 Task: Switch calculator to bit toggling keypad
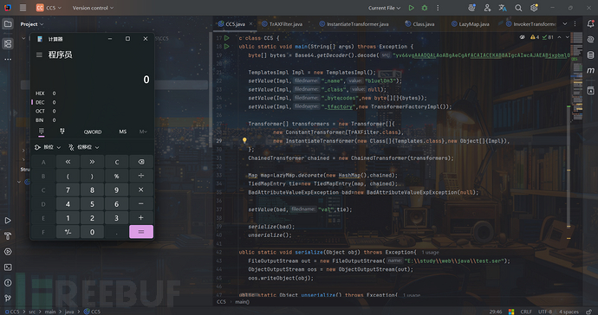(x=62, y=132)
